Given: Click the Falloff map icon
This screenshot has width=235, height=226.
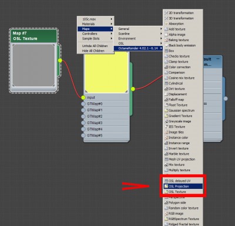Looking at the screenshot, I should 166,99.
